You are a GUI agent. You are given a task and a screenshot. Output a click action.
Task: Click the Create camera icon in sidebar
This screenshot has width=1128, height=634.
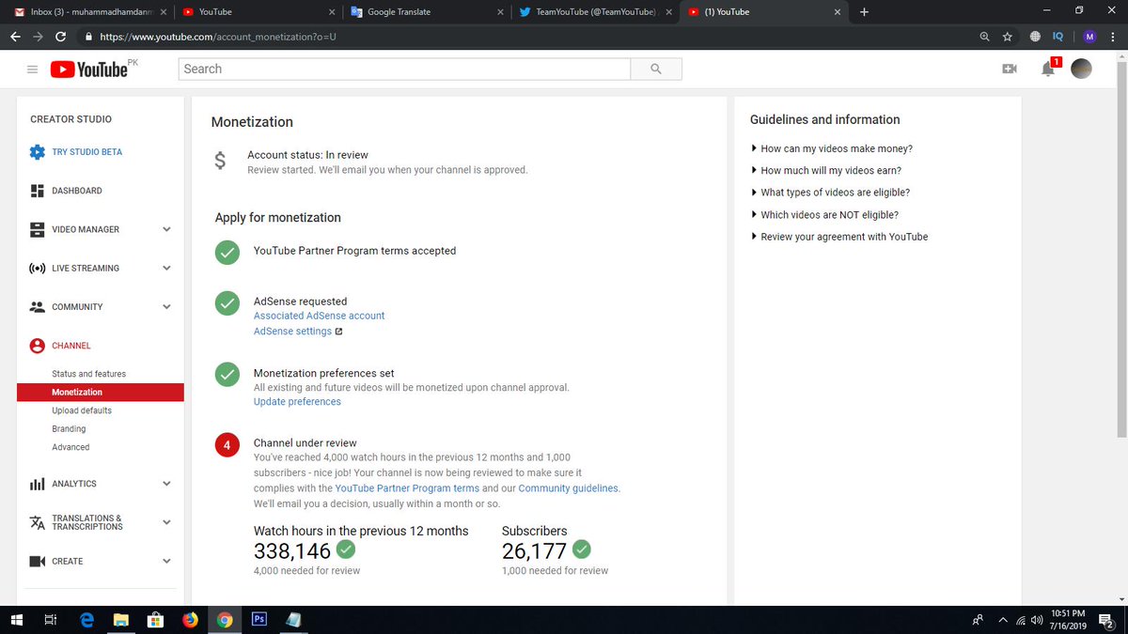(38, 562)
